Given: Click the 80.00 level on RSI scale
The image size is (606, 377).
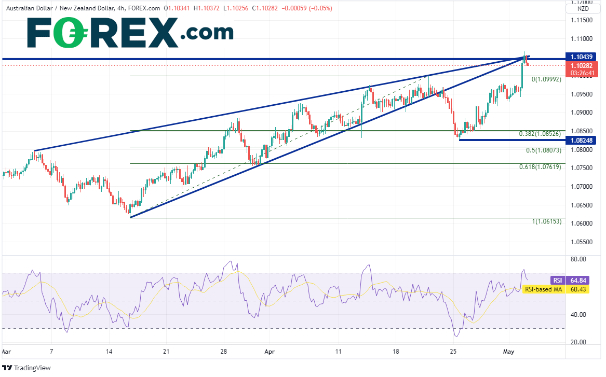Looking at the screenshot, I should tap(578, 259).
